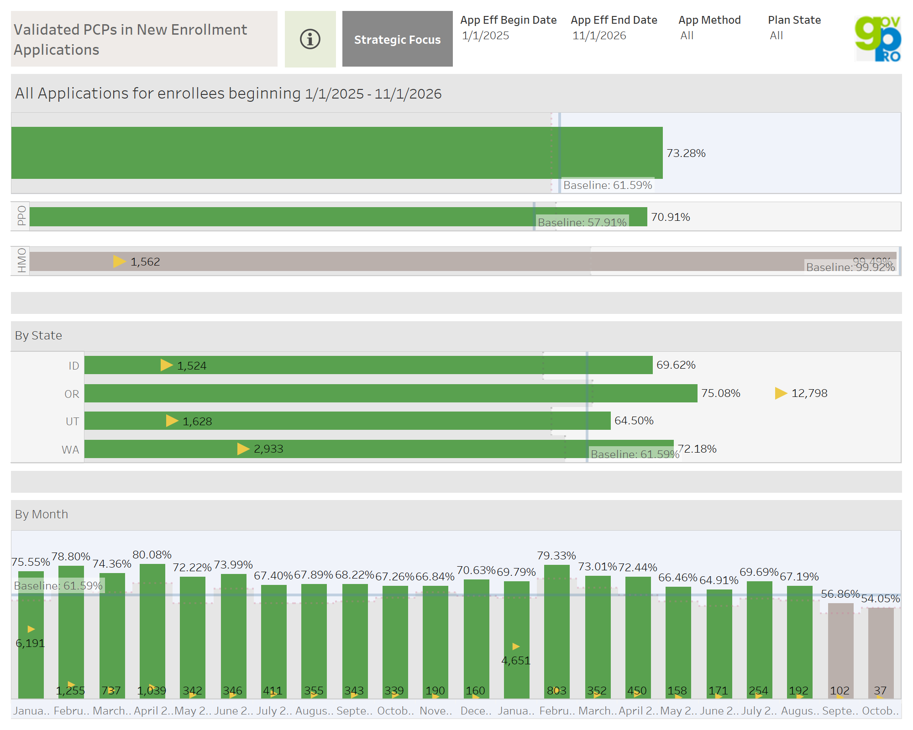This screenshot has height=730, width=913.
Task: Click the WA state row label
Action: click(x=71, y=450)
